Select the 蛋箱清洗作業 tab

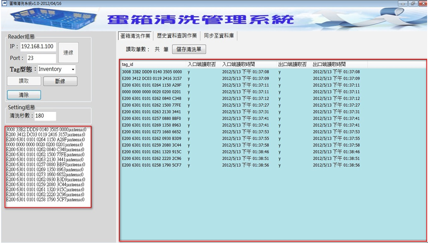click(135, 36)
